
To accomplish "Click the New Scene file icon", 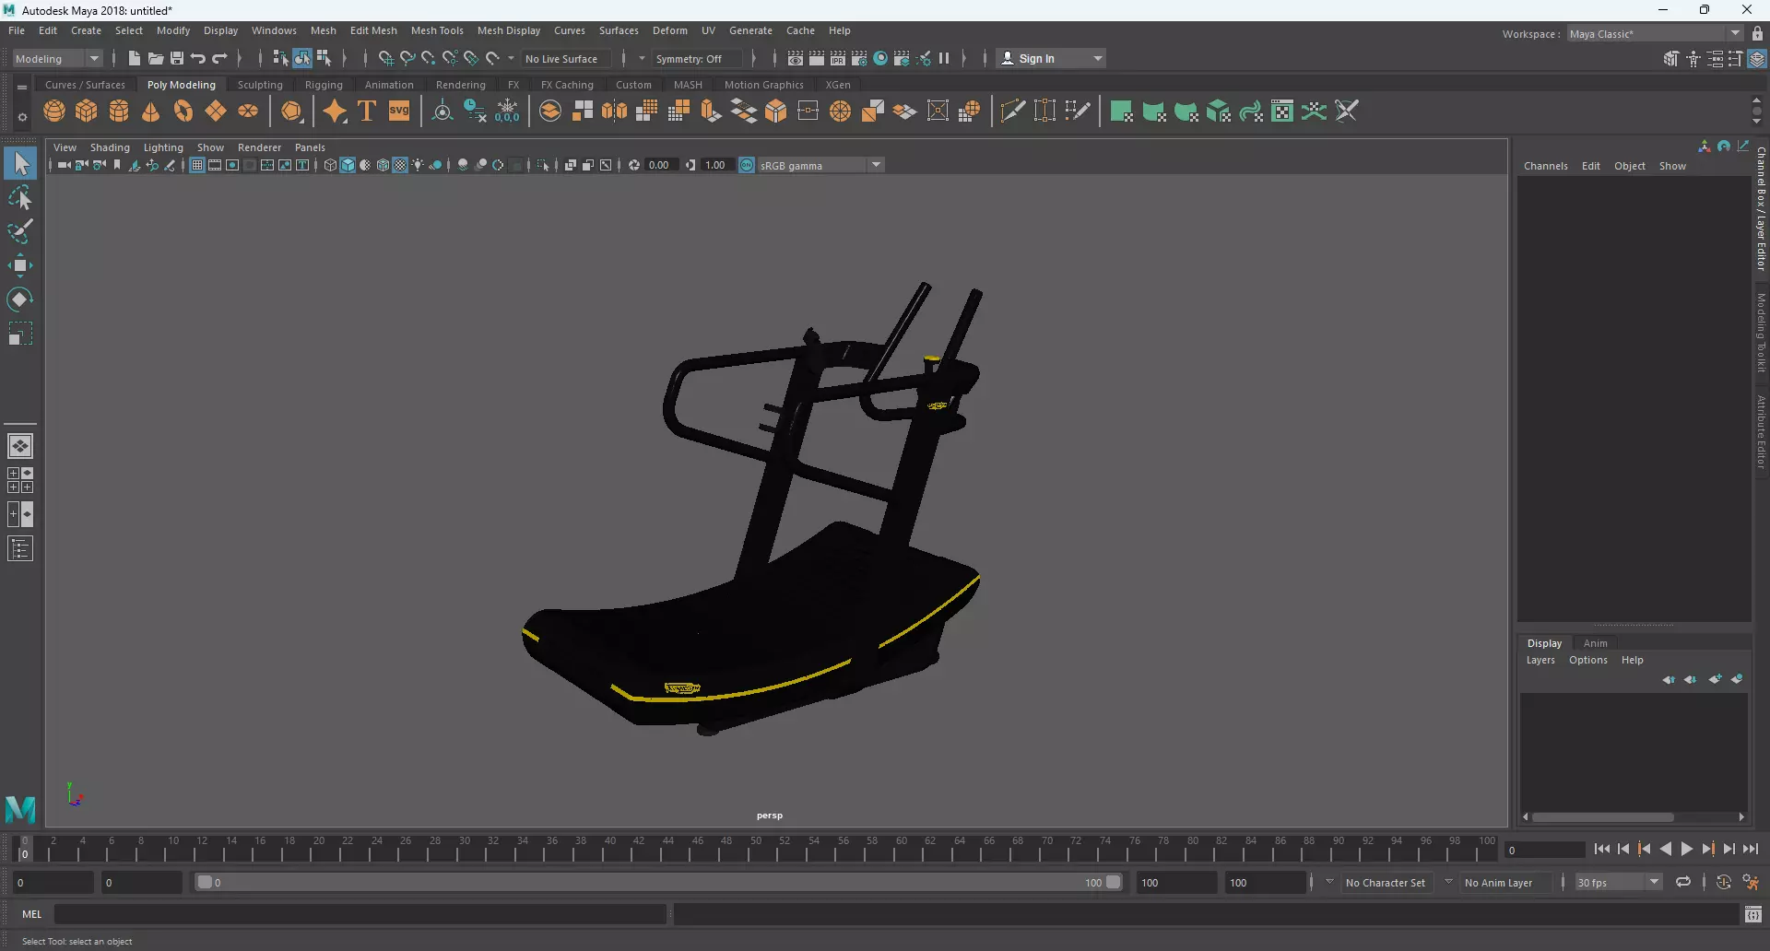I will point(135,58).
